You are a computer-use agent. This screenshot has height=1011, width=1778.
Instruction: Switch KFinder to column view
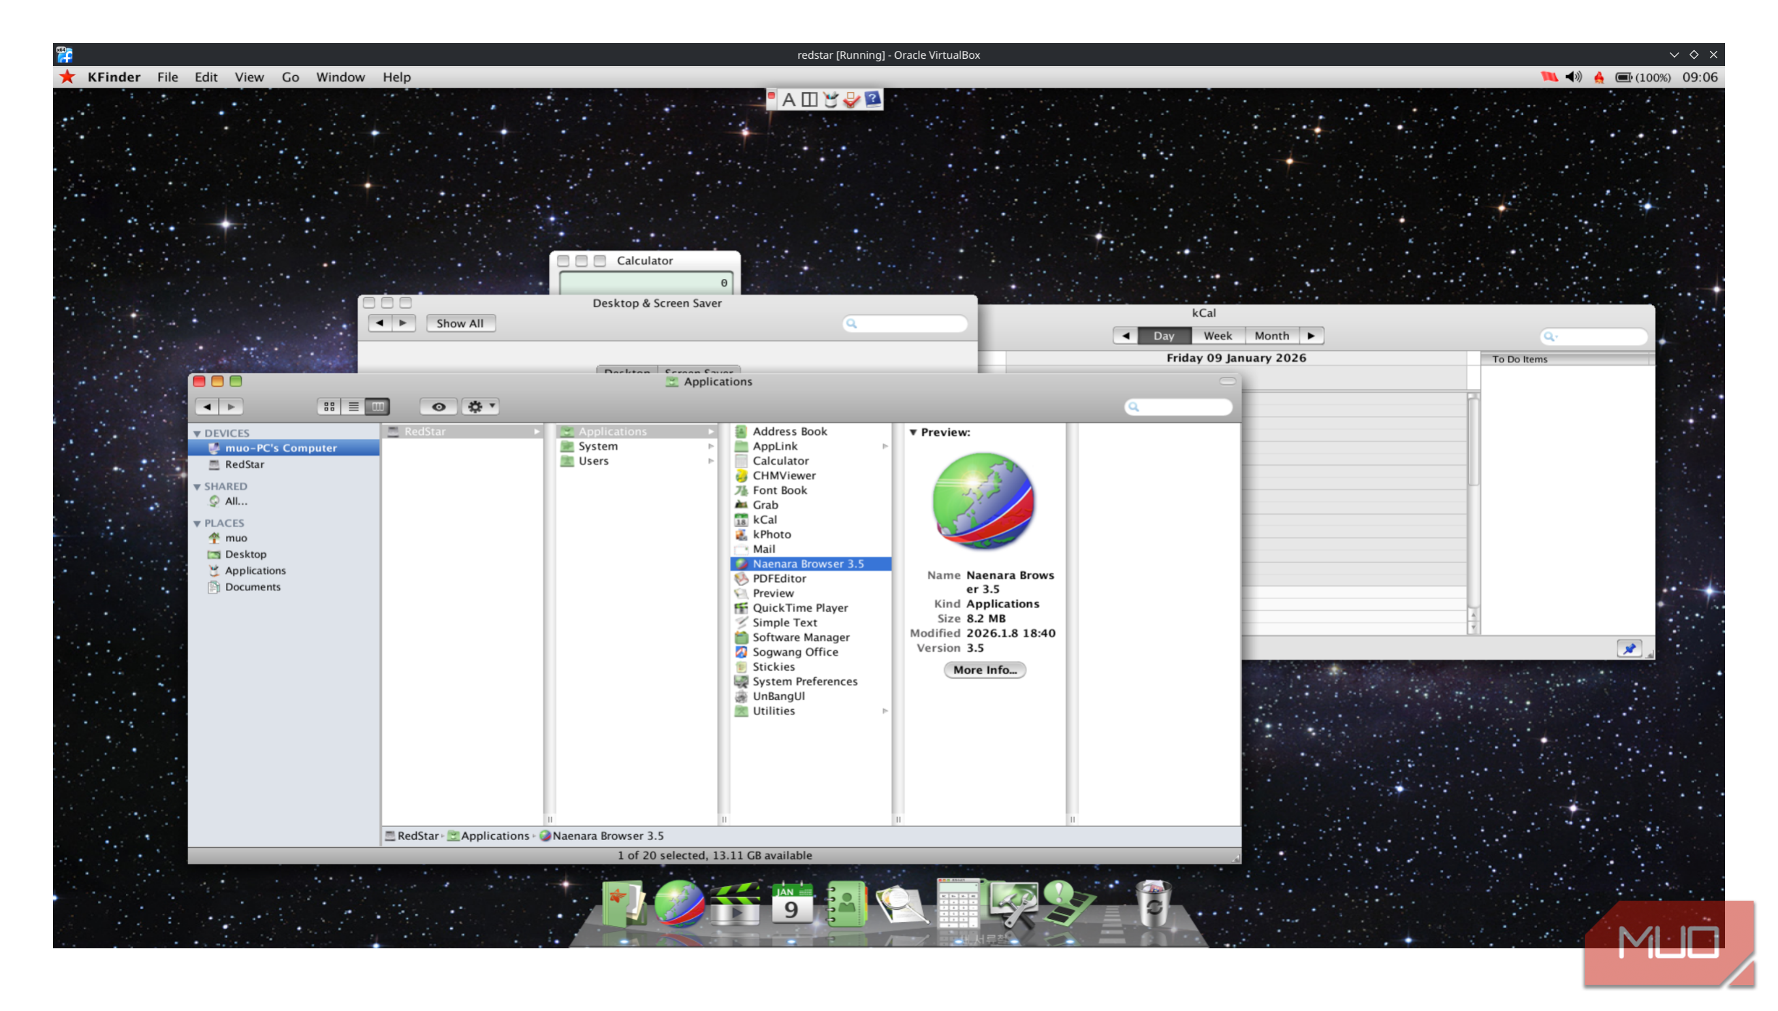pos(377,407)
